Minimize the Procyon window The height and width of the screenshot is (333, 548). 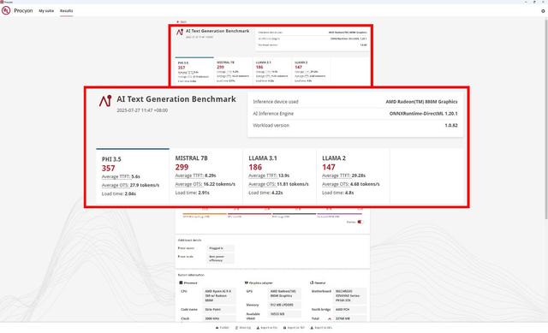click(x=527, y=2)
